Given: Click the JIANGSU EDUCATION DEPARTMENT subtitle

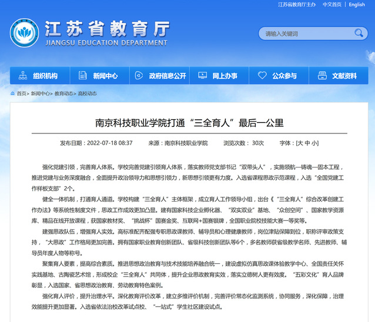Looking at the screenshot, I should coord(106,43).
